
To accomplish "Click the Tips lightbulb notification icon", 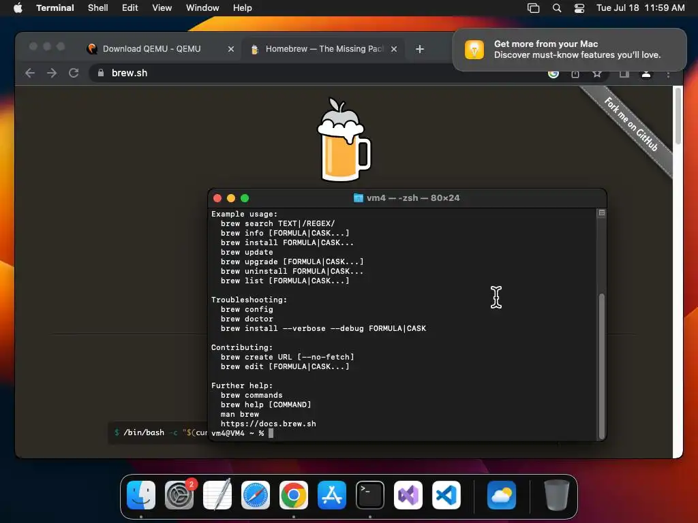I will (474, 49).
